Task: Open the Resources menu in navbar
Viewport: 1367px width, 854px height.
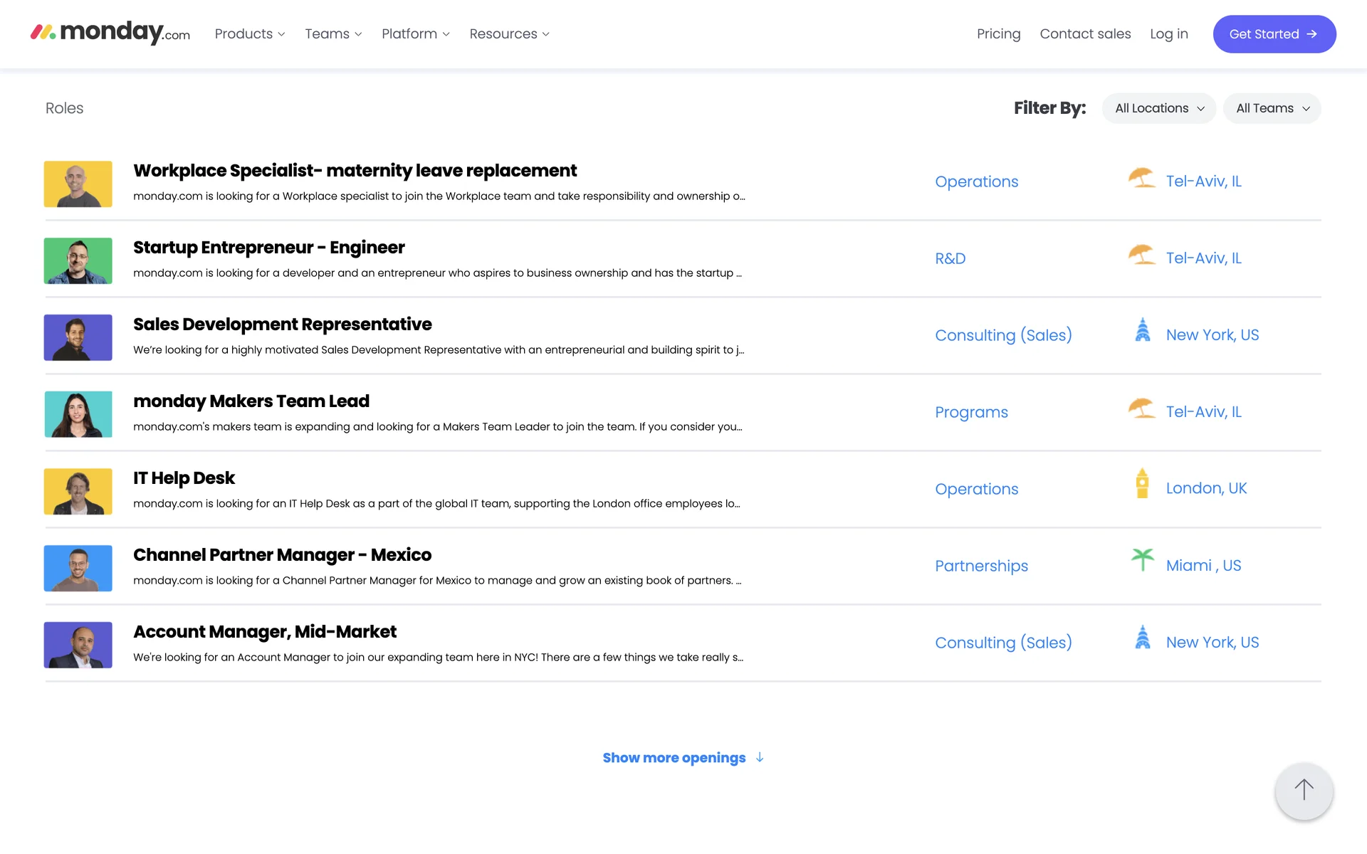Action: (x=509, y=34)
